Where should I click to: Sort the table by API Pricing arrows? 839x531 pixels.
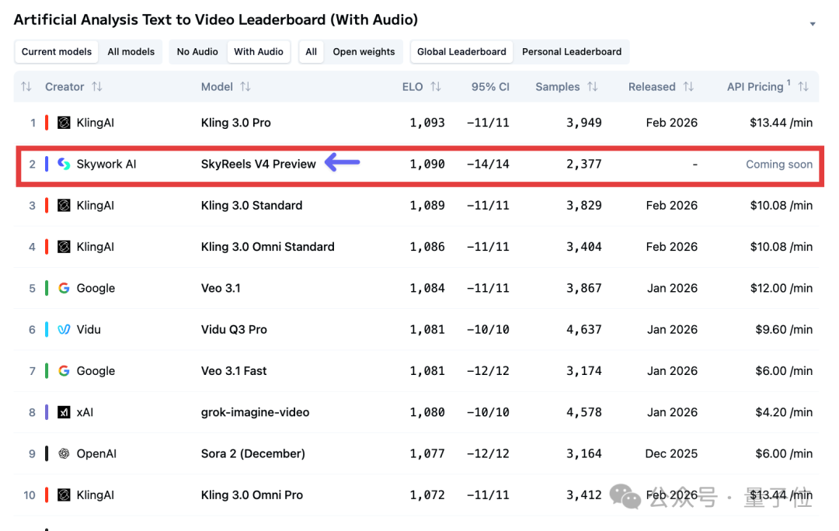tap(803, 87)
